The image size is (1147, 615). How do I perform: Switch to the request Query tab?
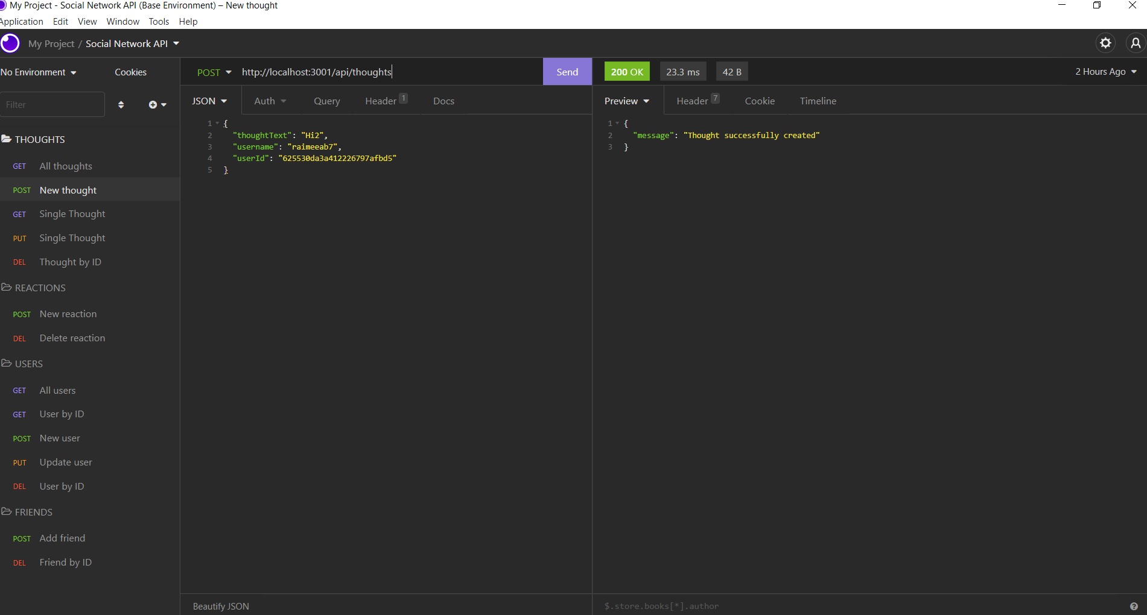pyautogui.click(x=327, y=101)
